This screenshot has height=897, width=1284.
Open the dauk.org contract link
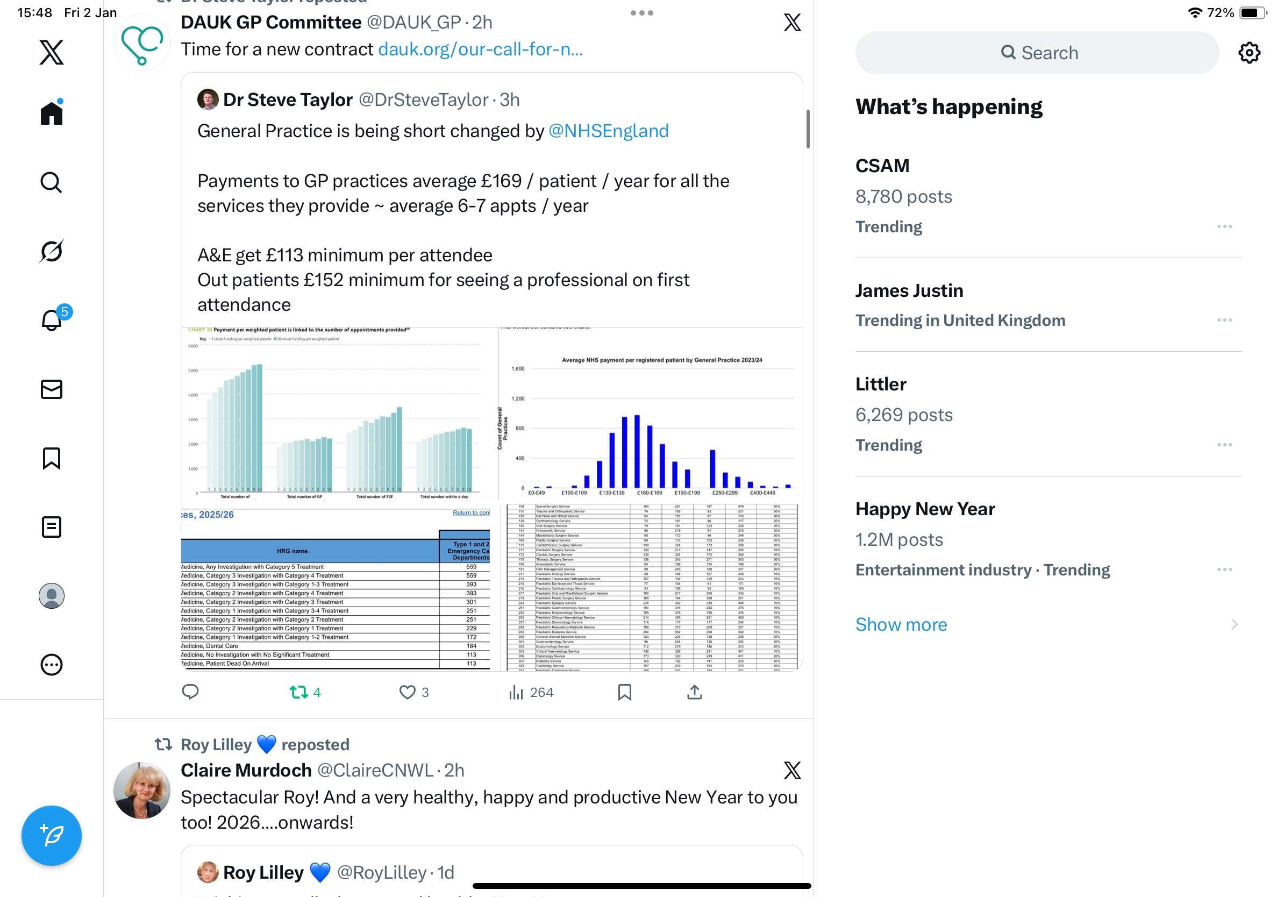480,49
